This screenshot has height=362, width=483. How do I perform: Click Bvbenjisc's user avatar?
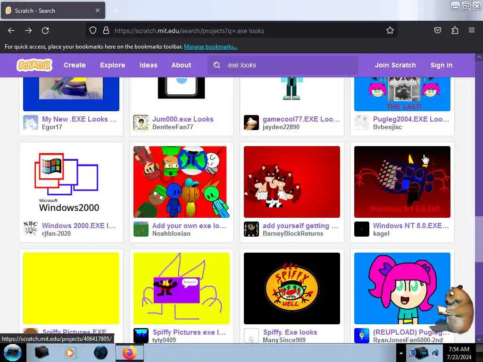tap(362, 123)
